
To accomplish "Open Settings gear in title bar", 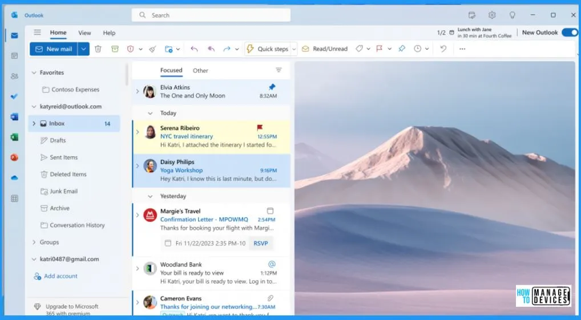I will pyautogui.click(x=492, y=15).
